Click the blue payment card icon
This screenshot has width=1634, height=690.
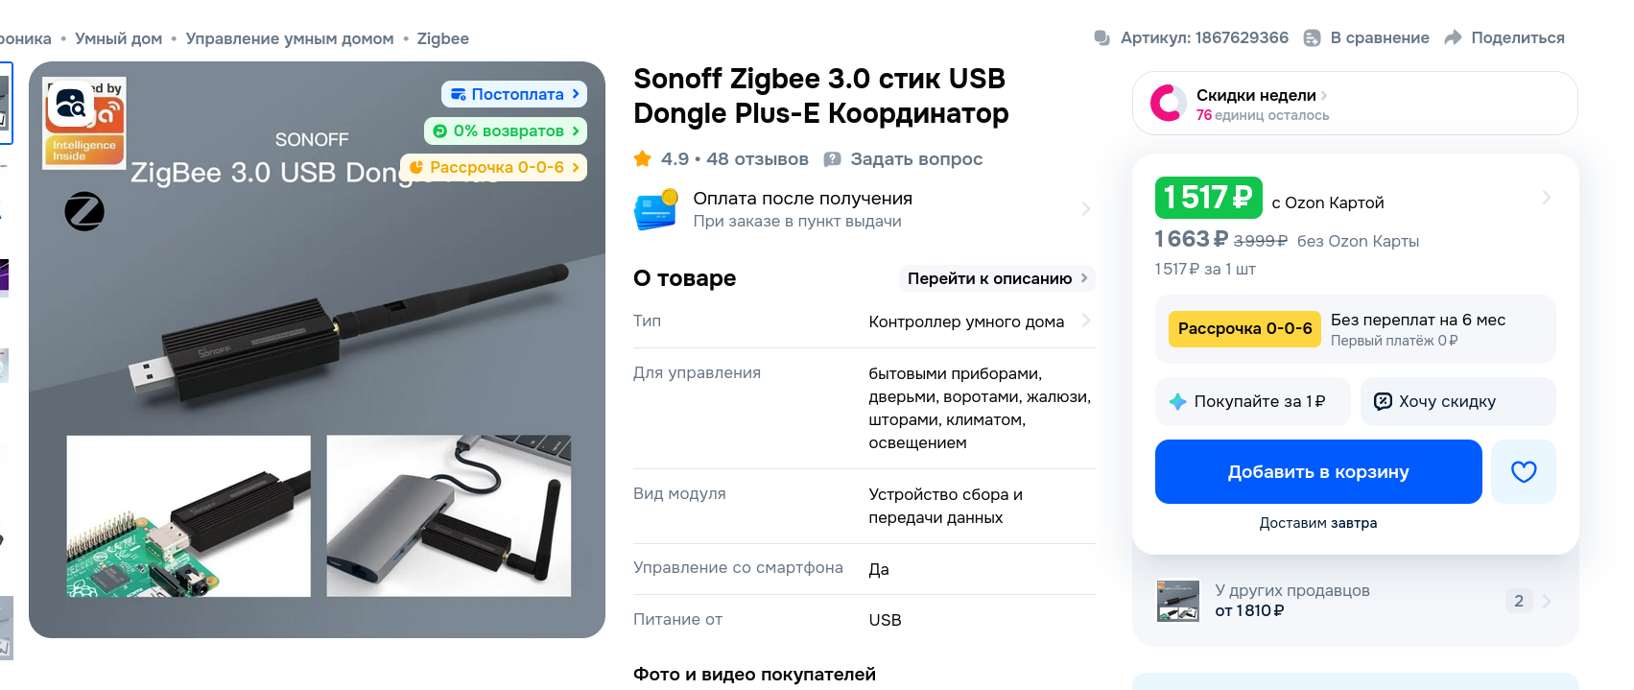655,209
